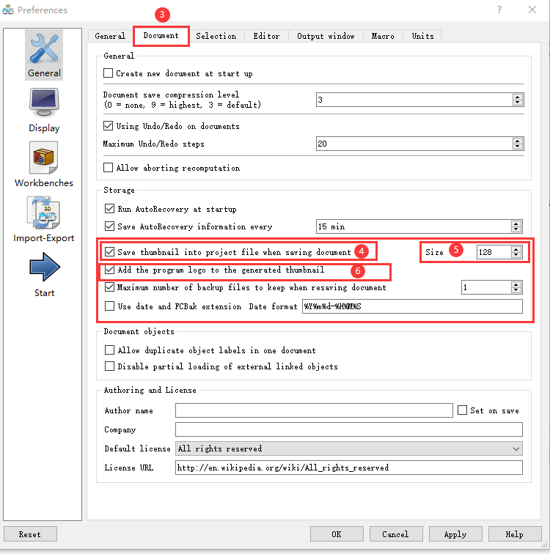Viewport: 550px width, 554px height.
Task: Increase the document save compression level
Action: pyautogui.click(x=517, y=97)
